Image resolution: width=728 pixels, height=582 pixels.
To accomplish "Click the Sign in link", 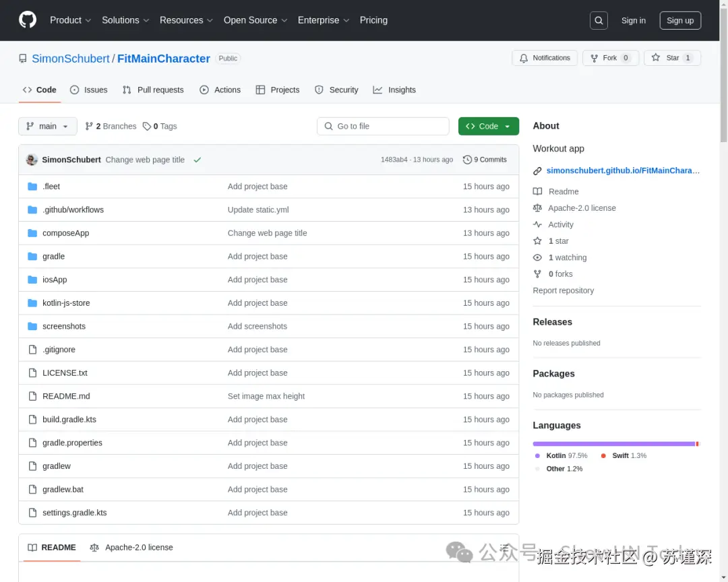I will click(633, 20).
